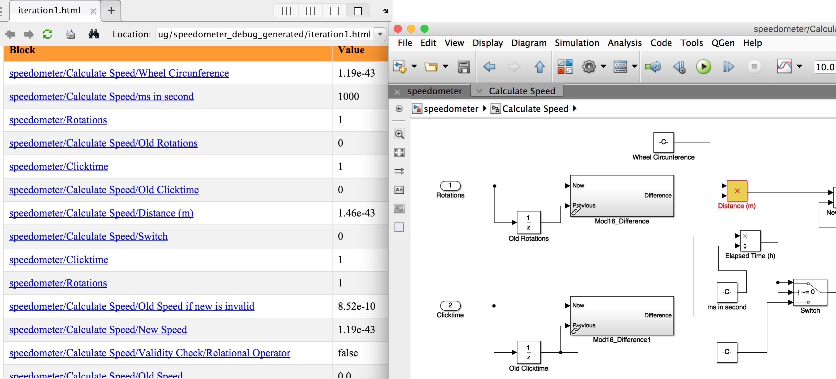Open the Analysis menu

click(x=624, y=43)
